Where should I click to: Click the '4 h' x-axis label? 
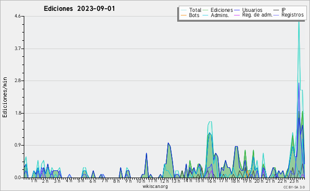tap(69, 181)
